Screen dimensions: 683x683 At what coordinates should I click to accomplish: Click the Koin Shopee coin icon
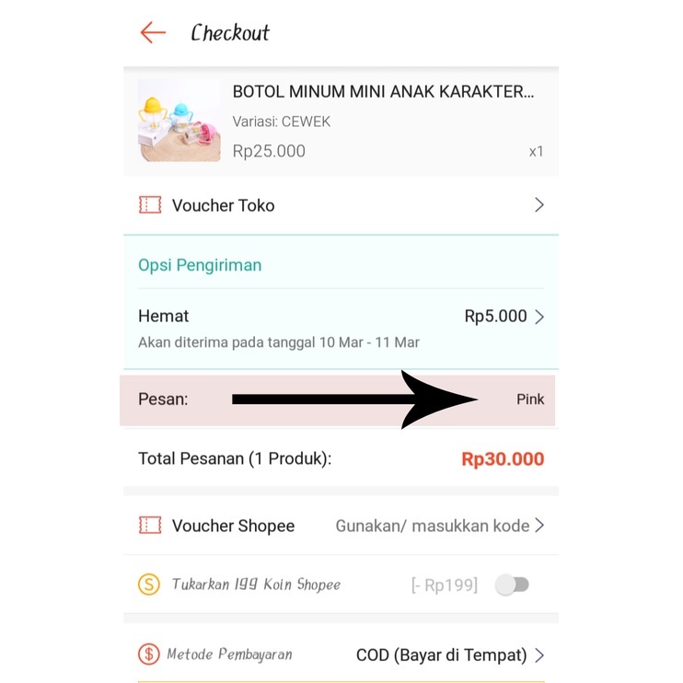[149, 585]
